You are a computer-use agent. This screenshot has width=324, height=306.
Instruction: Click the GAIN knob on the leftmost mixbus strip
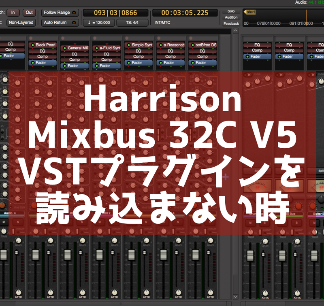[265, 241]
